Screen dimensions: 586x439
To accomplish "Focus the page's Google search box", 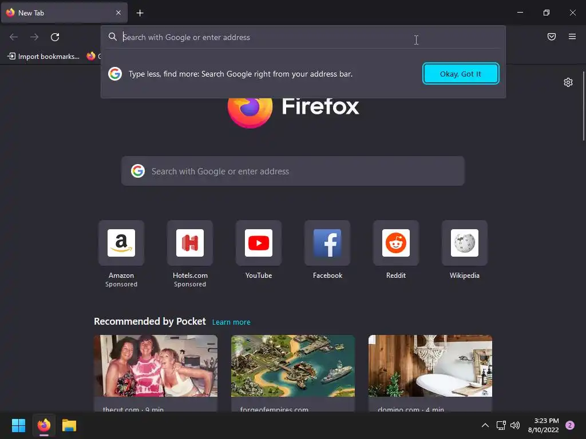I will pyautogui.click(x=292, y=171).
